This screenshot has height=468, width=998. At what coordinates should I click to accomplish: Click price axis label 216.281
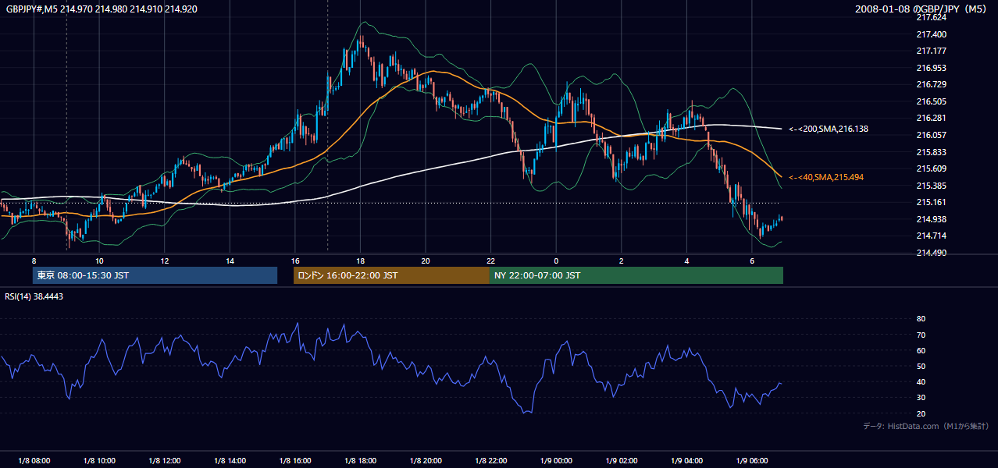(x=931, y=118)
